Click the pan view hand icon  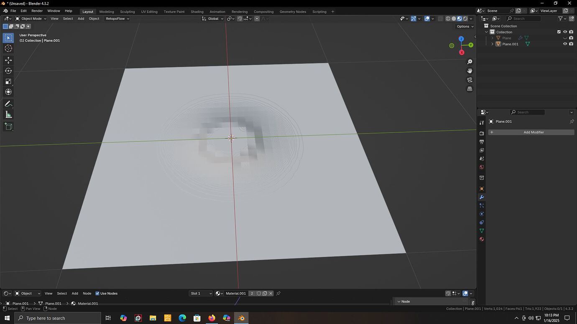point(470,71)
